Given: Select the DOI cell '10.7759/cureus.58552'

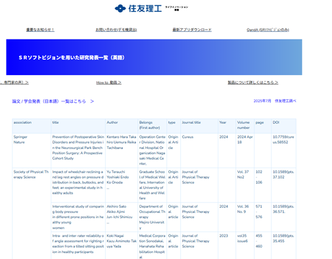Looking at the screenshot, I should point(284,151).
